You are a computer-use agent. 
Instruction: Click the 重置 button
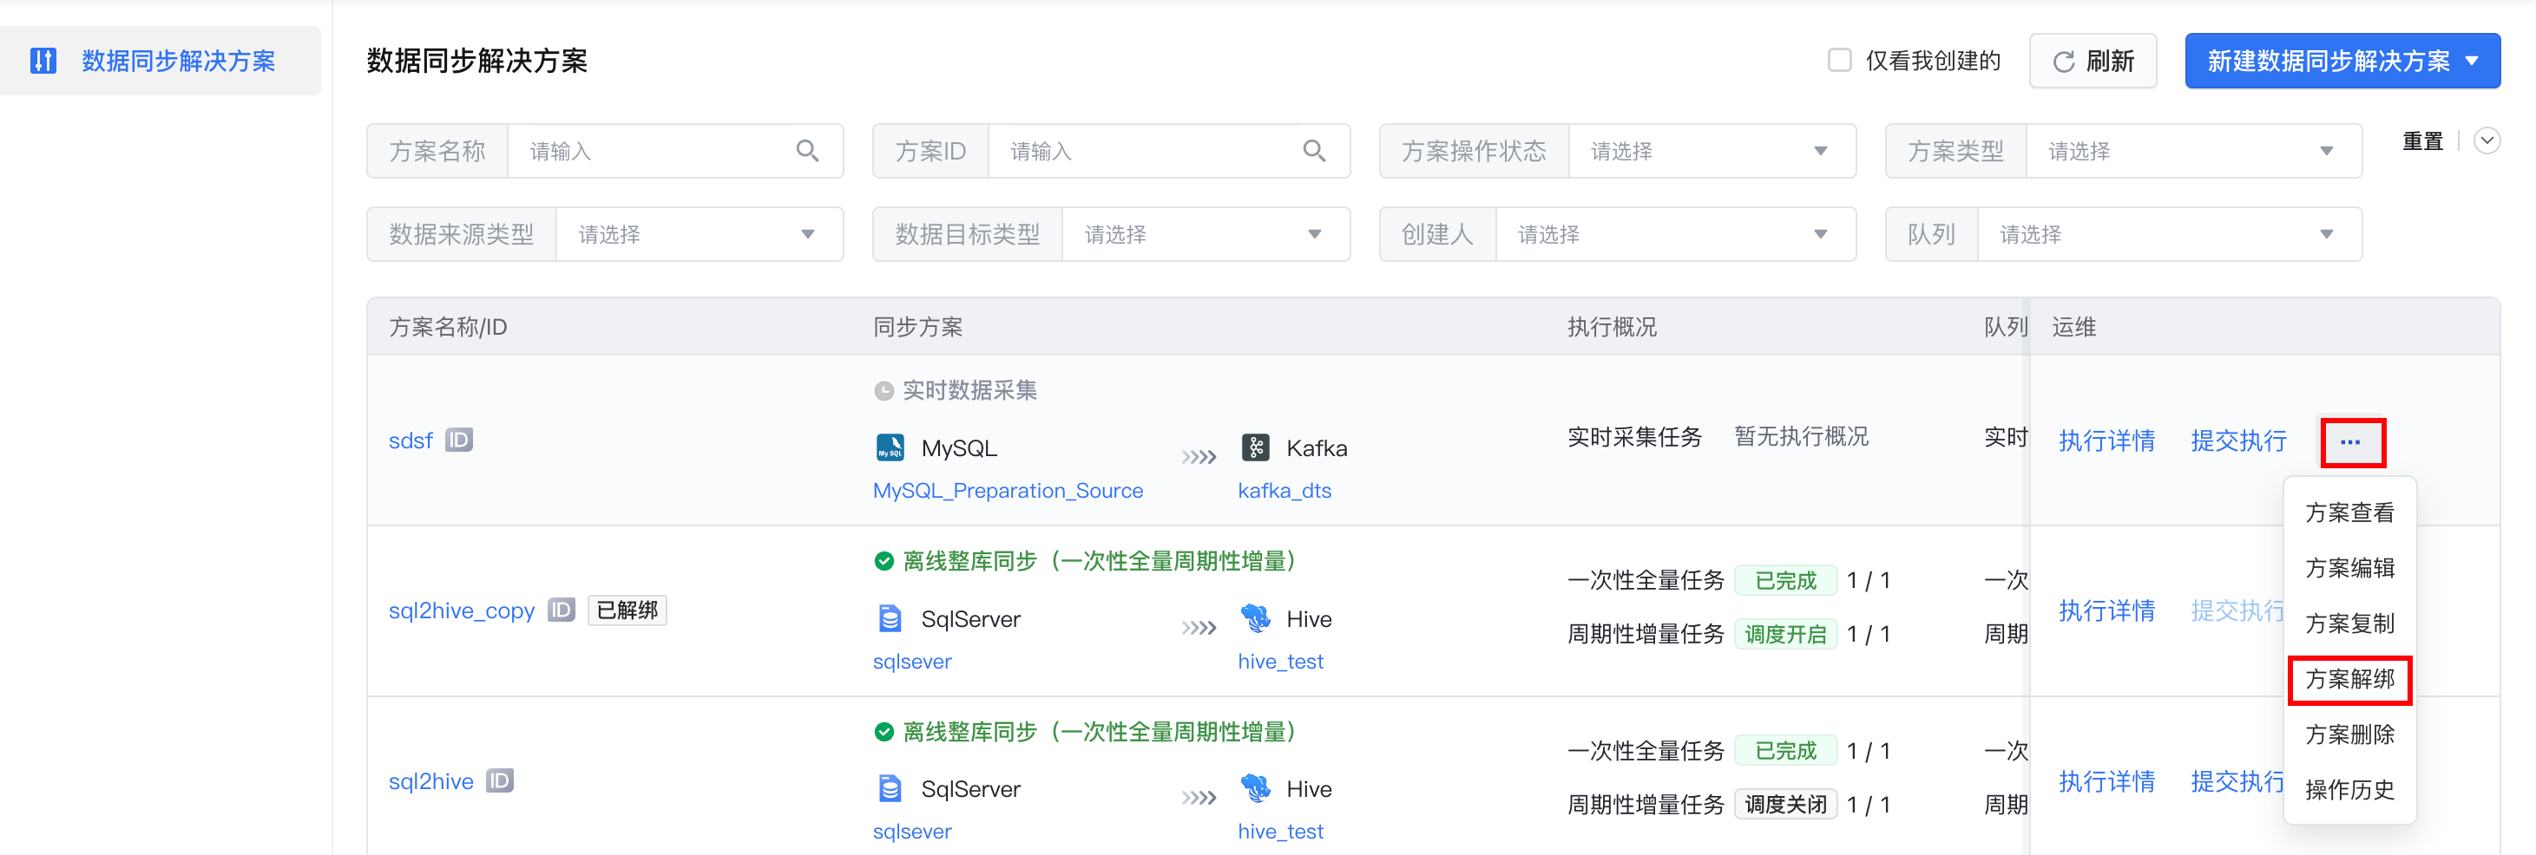click(x=2421, y=141)
